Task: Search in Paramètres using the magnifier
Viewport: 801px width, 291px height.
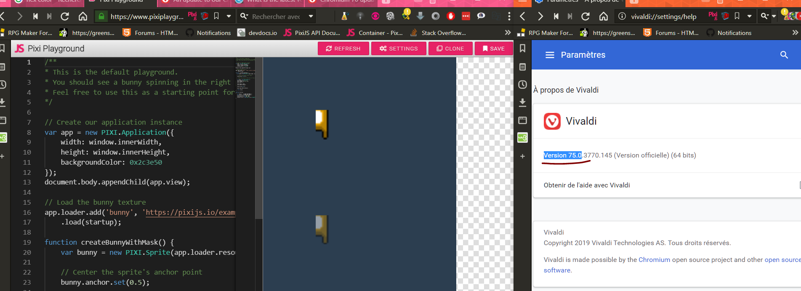Action: tap(784, 55)
